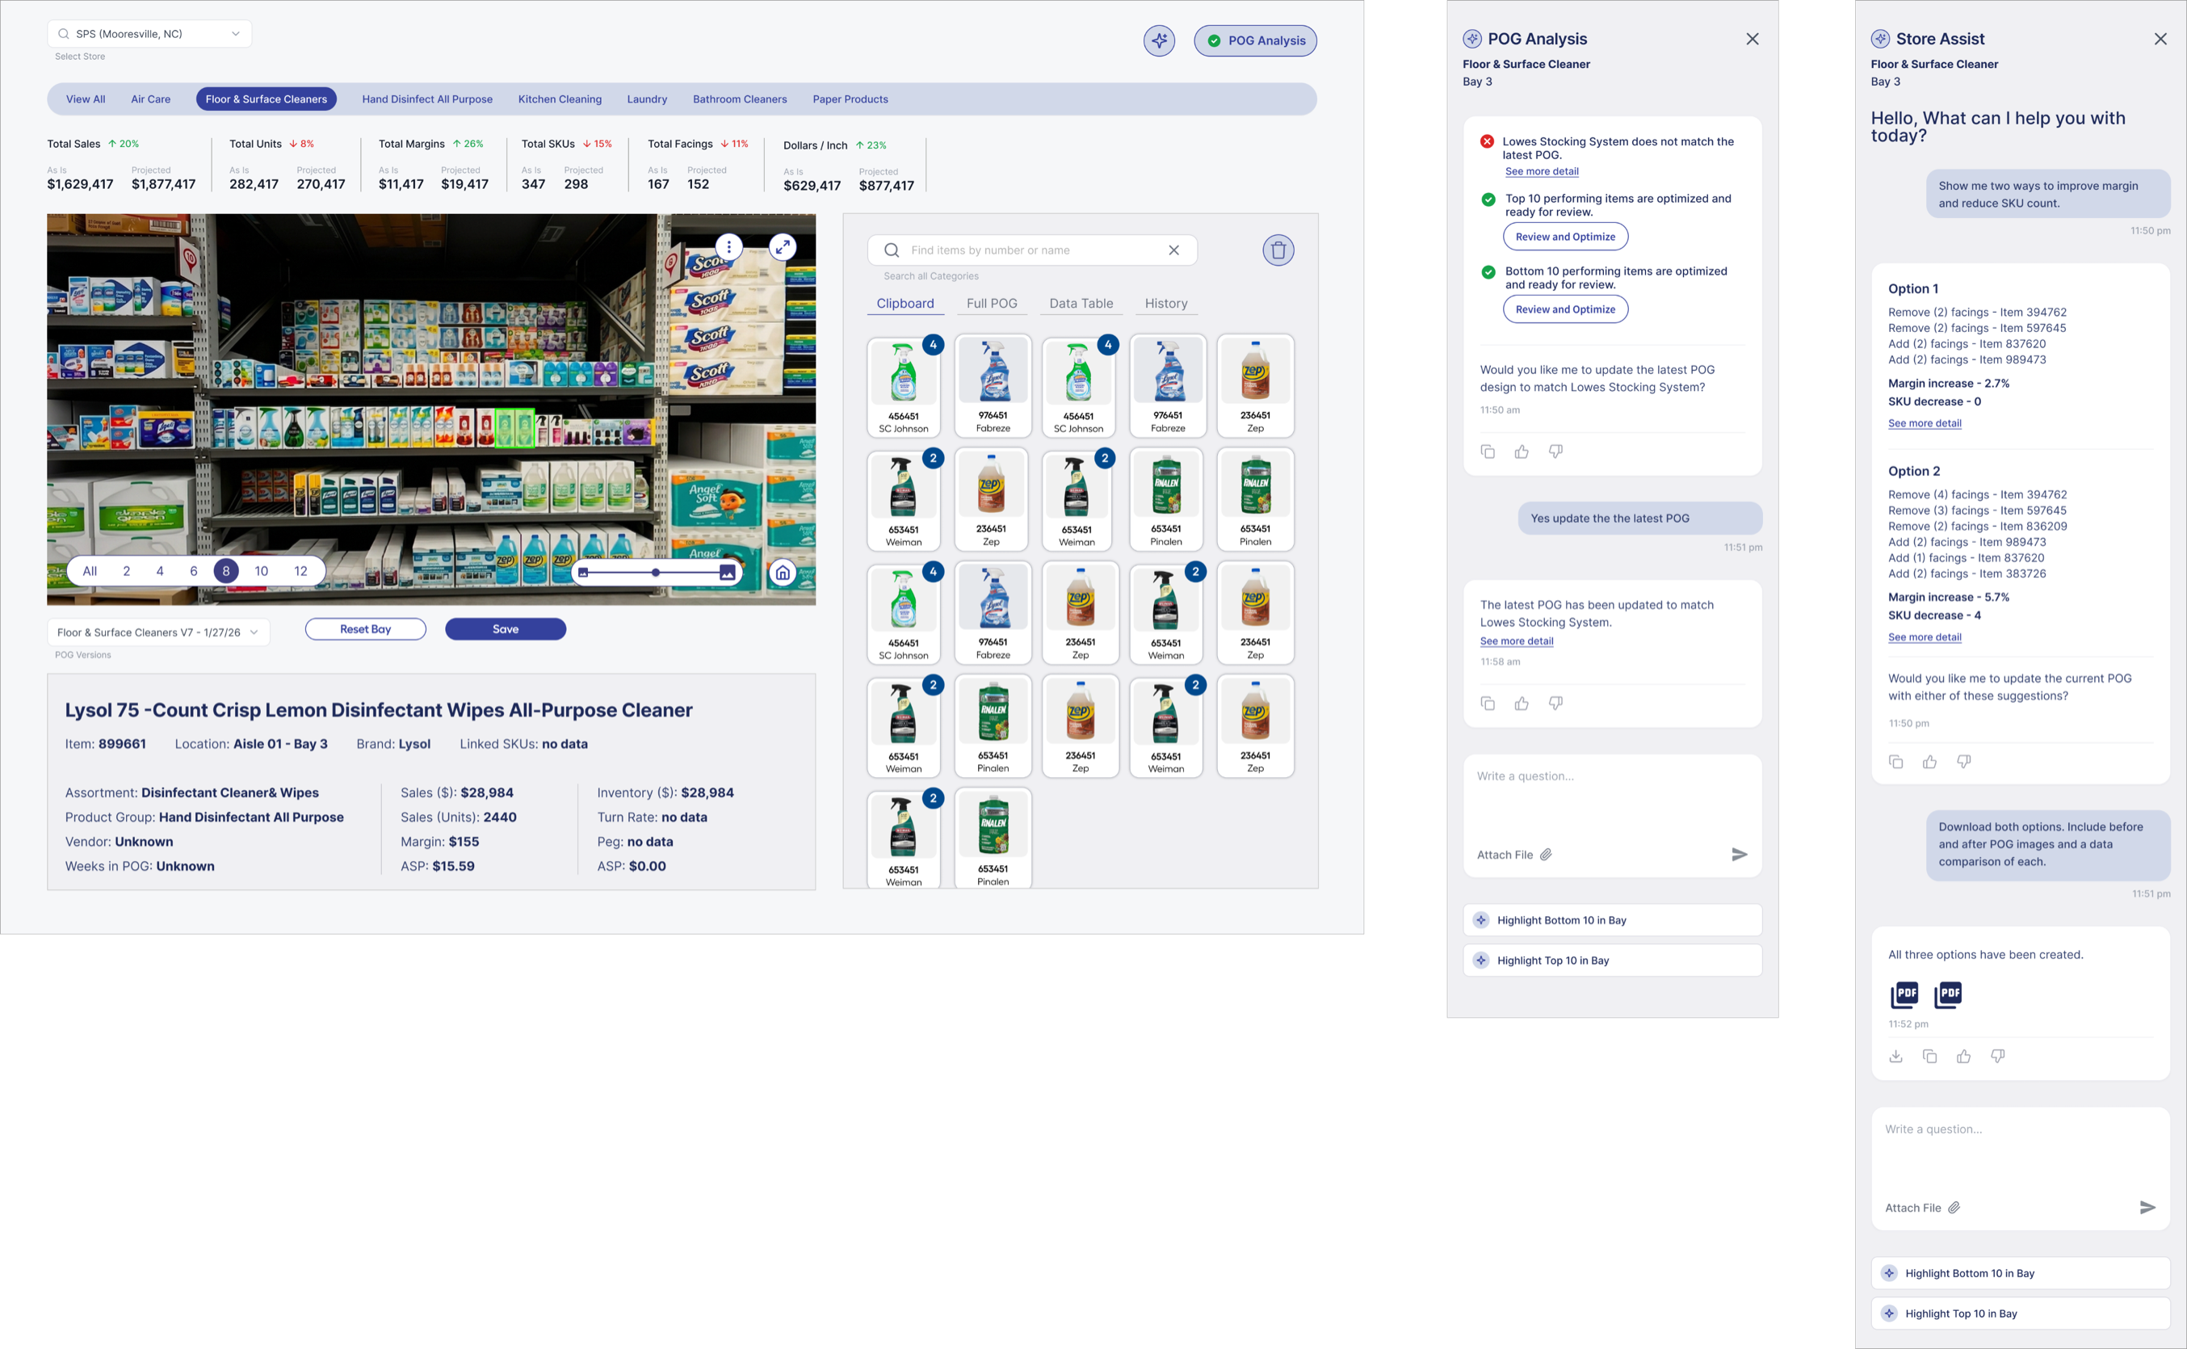The height and width of the screenshot is (1349, 2187).
Task: Open See more detail under Option 2
Action: point(1924,637)
